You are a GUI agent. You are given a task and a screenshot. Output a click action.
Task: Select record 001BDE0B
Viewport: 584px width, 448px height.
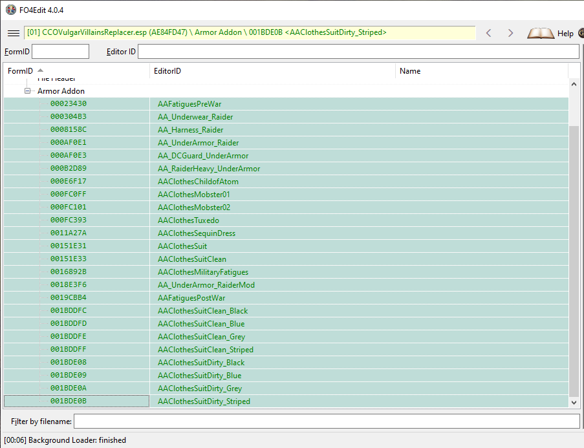(x=68, y=401)
